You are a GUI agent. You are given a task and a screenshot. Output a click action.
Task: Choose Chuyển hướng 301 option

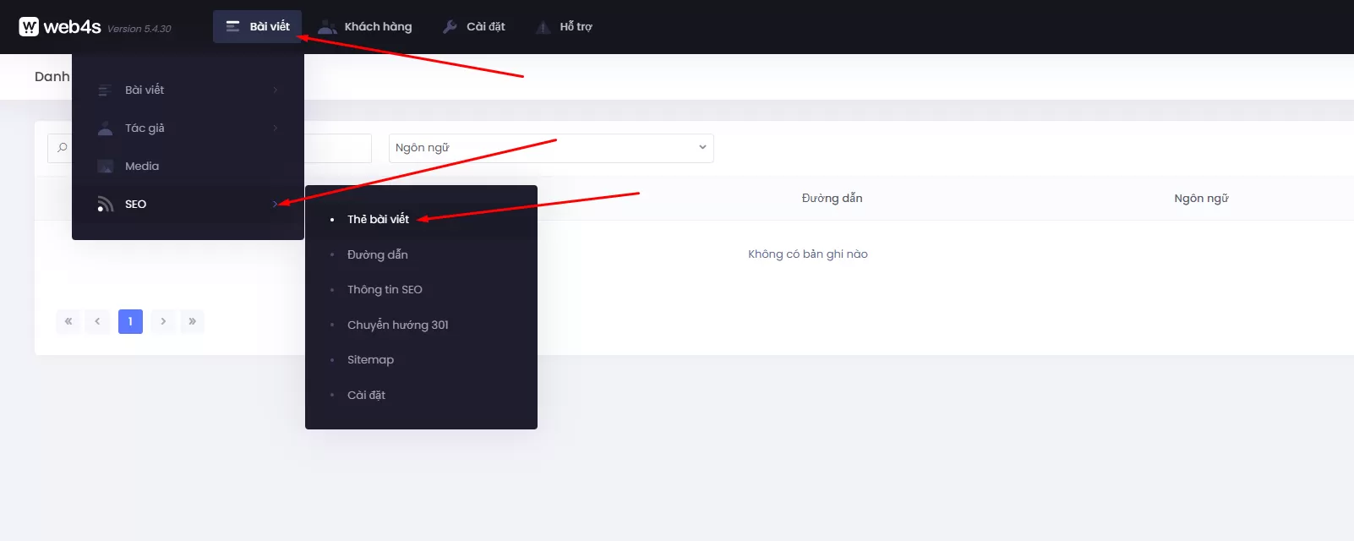click(x=397, y=325)
